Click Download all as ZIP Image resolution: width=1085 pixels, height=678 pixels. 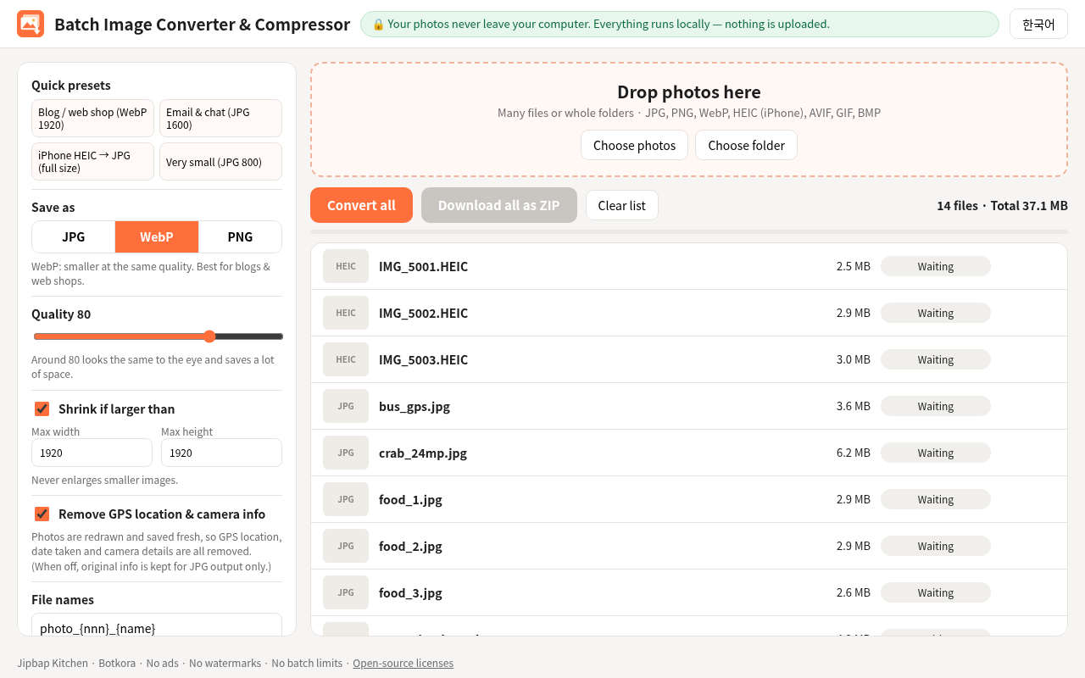click(499, 205)
